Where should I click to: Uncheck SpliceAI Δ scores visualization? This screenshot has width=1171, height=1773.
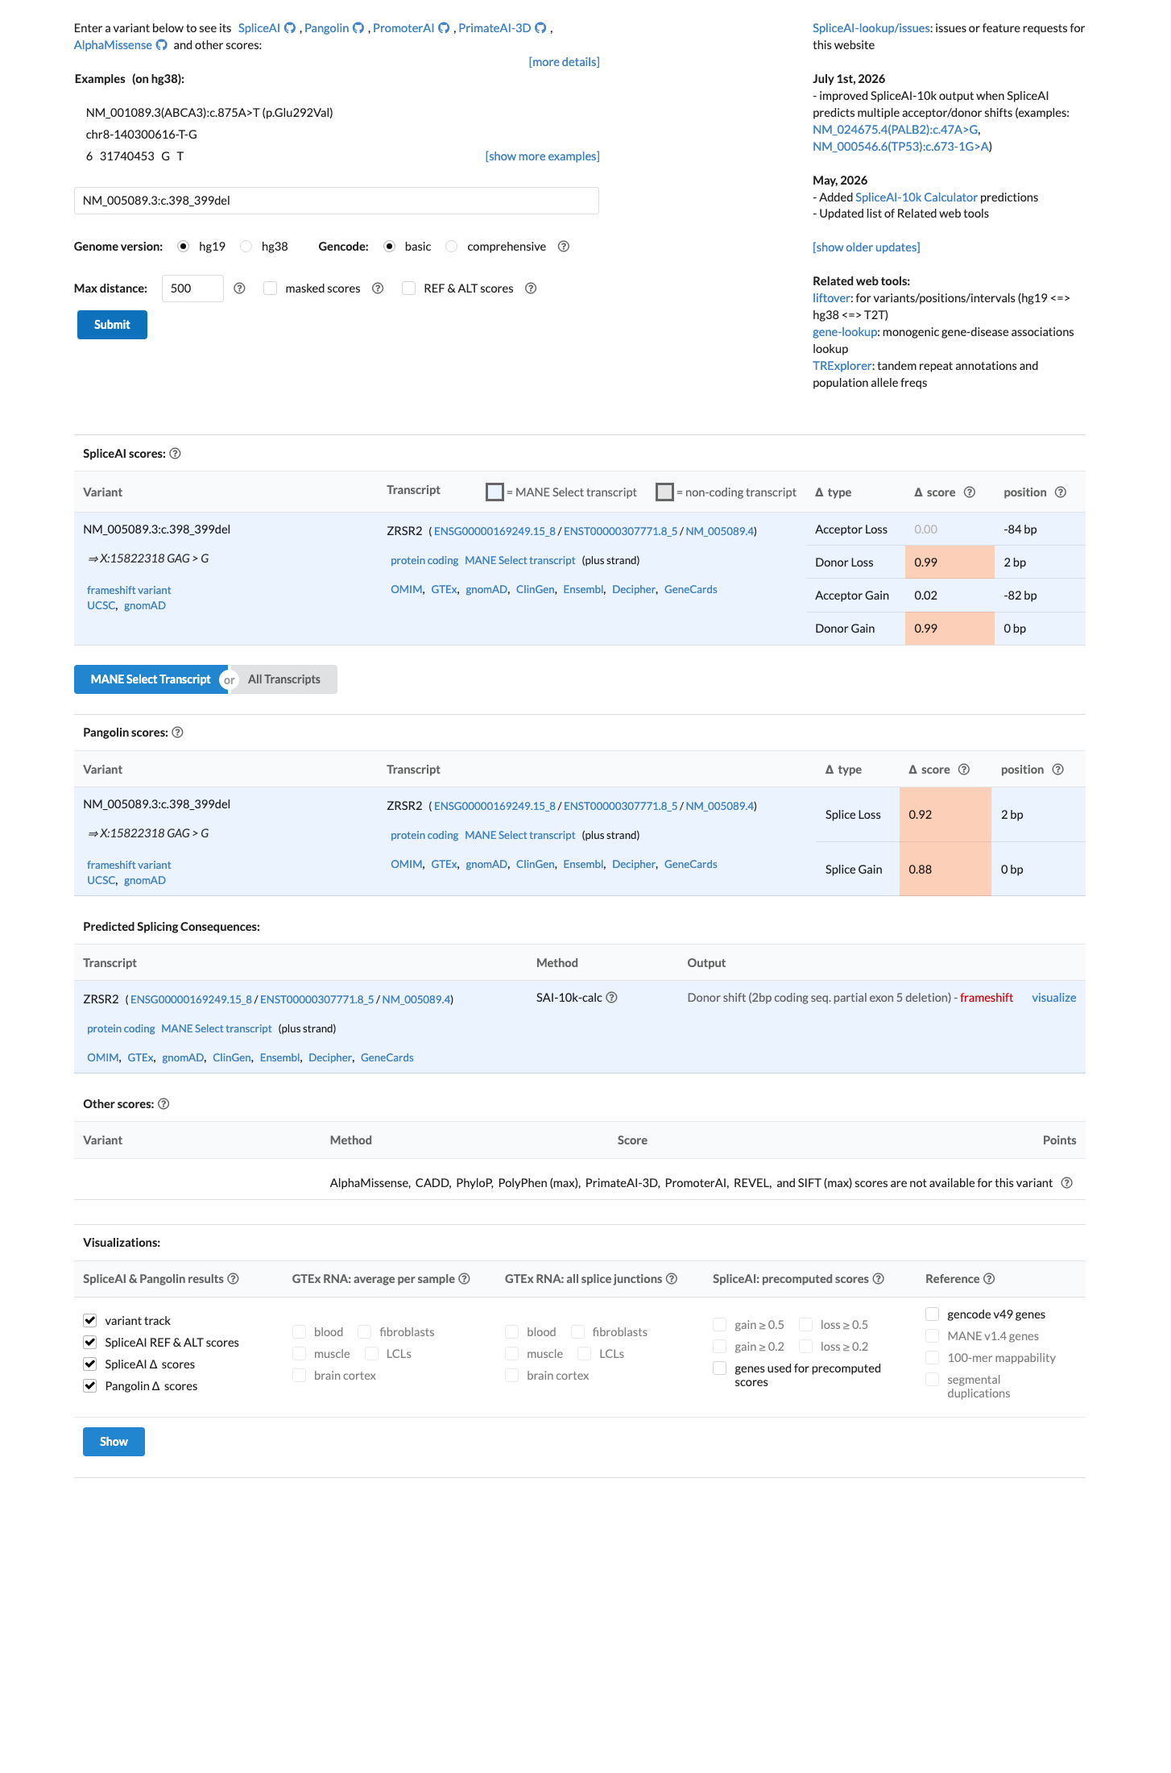coord(90,1364)
